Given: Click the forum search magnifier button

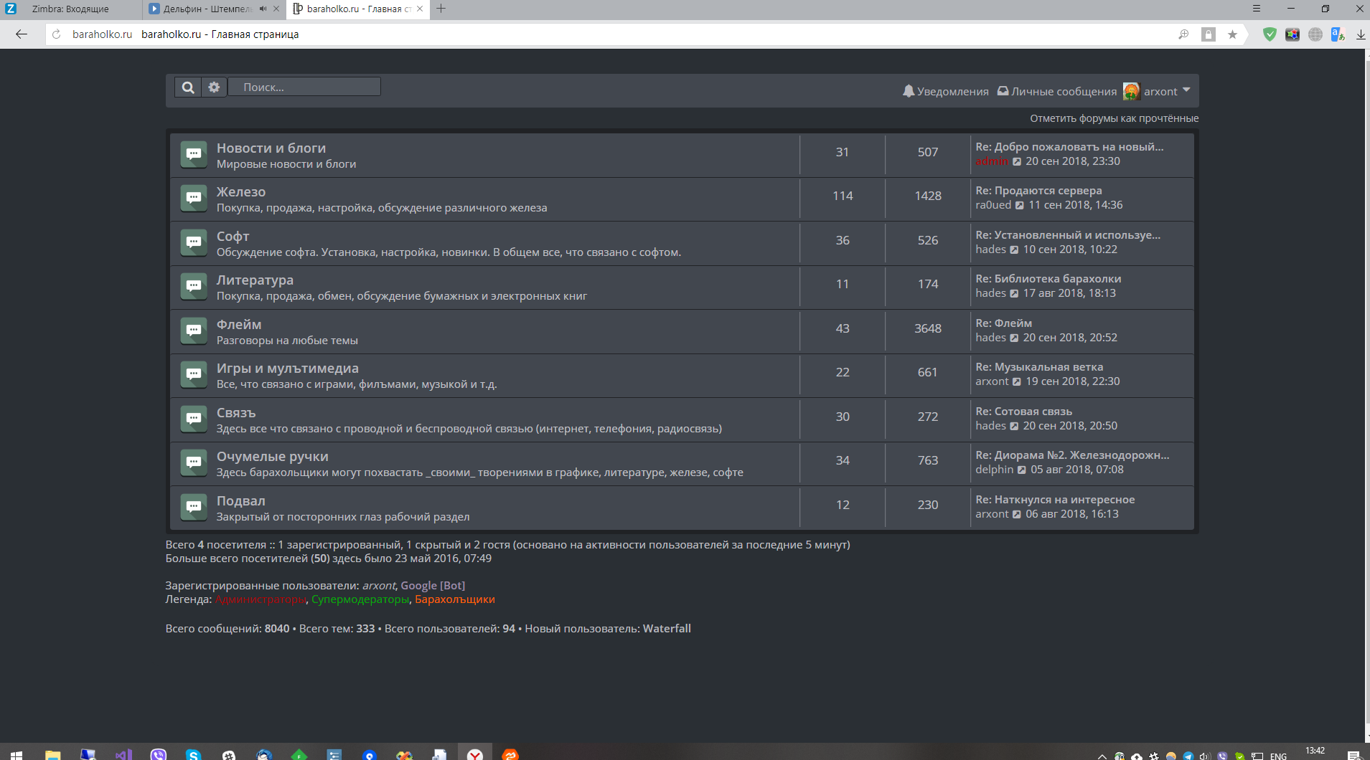Looking at the screenshot, I should pyautogui.click(x=188, y=87).
